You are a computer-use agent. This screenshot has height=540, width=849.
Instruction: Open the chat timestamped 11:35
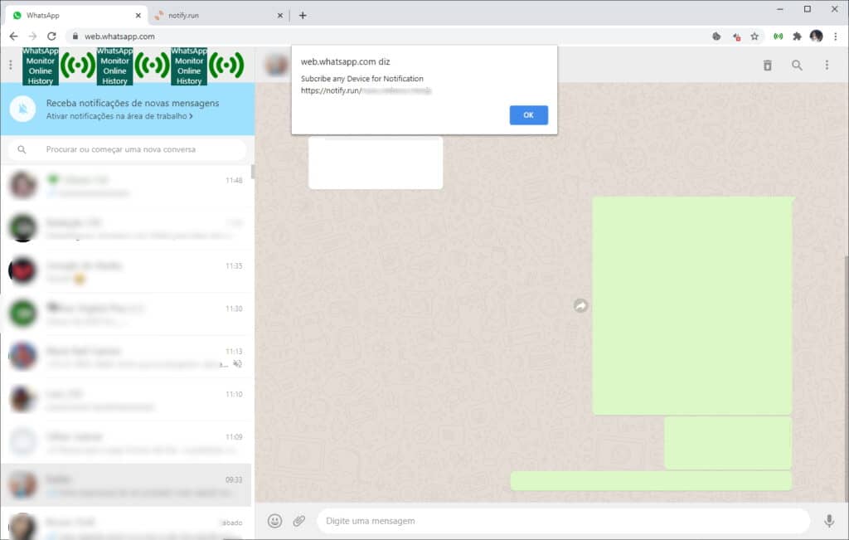pos(126,271)
